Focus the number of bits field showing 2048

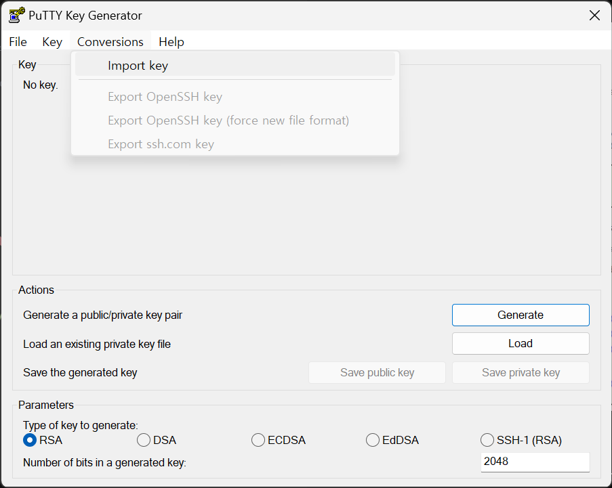[x=535, y=462]
